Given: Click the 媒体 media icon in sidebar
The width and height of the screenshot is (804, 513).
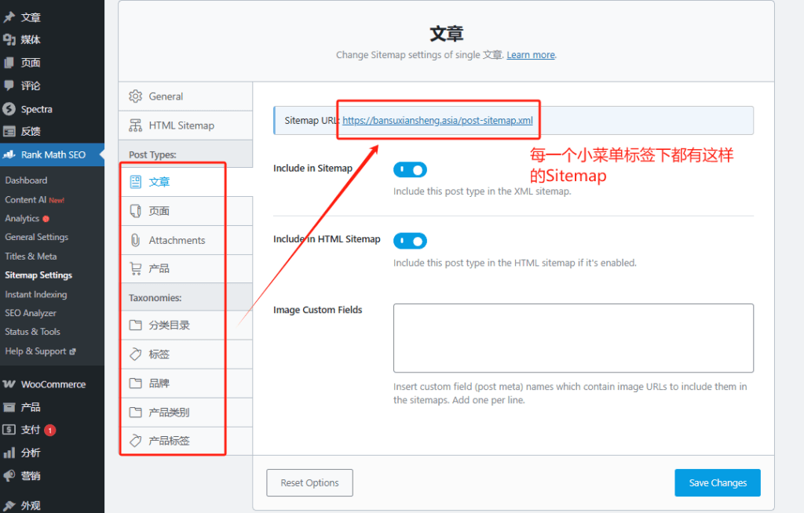Looking at the screenshot, I should [x=9, y=39].
